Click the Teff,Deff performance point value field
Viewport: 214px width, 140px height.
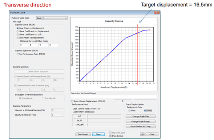click(x=104, y=125)
